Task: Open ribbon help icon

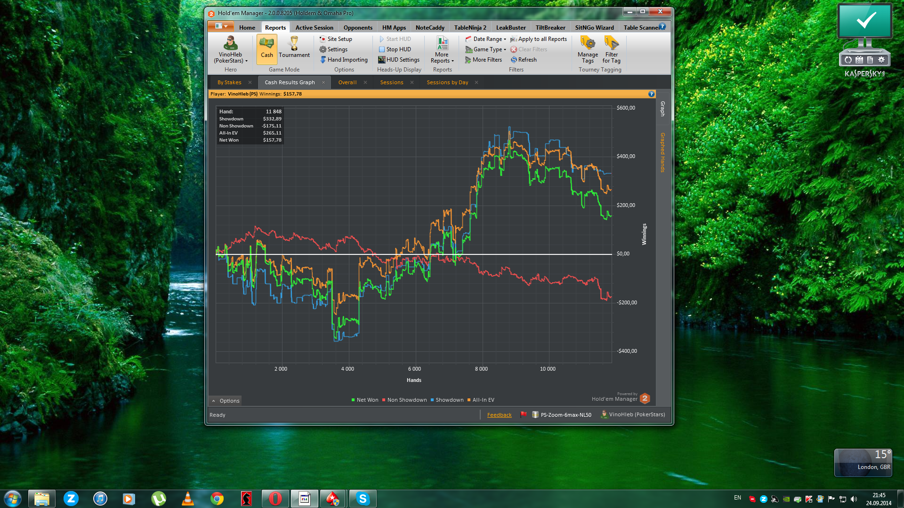Action: coord(662,27)
